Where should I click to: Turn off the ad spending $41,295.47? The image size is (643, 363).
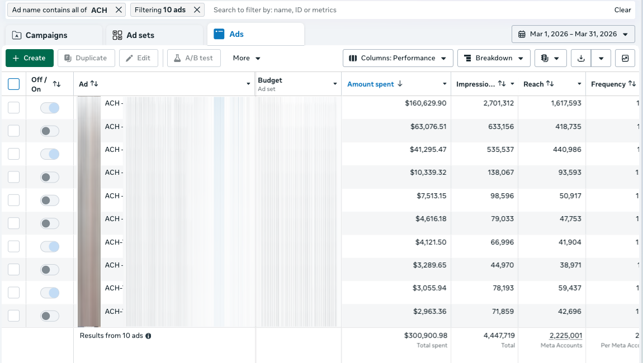click(x=50, y=154)
